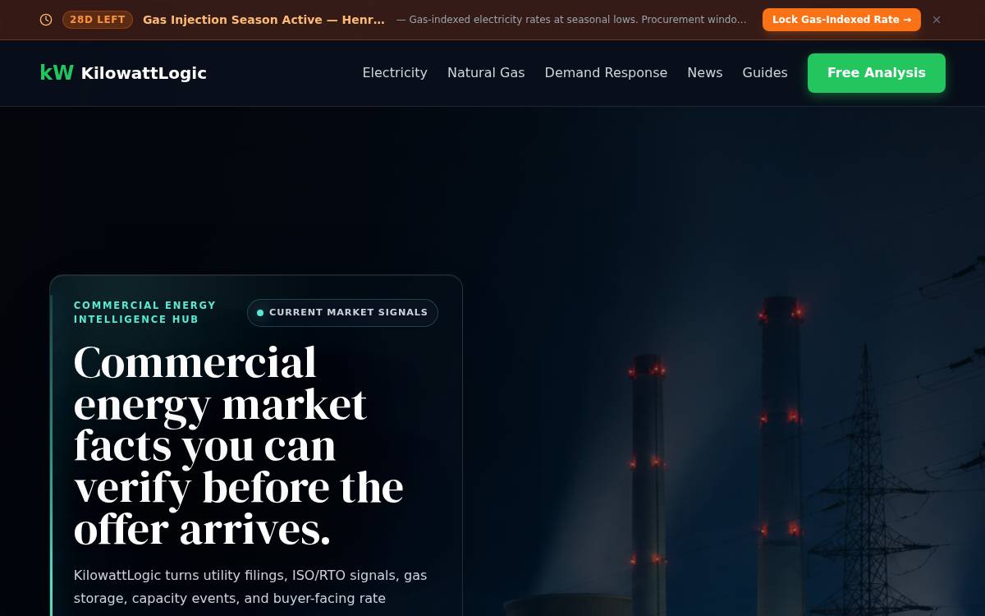Click the Free Analysis button

(x=877, y=73)
